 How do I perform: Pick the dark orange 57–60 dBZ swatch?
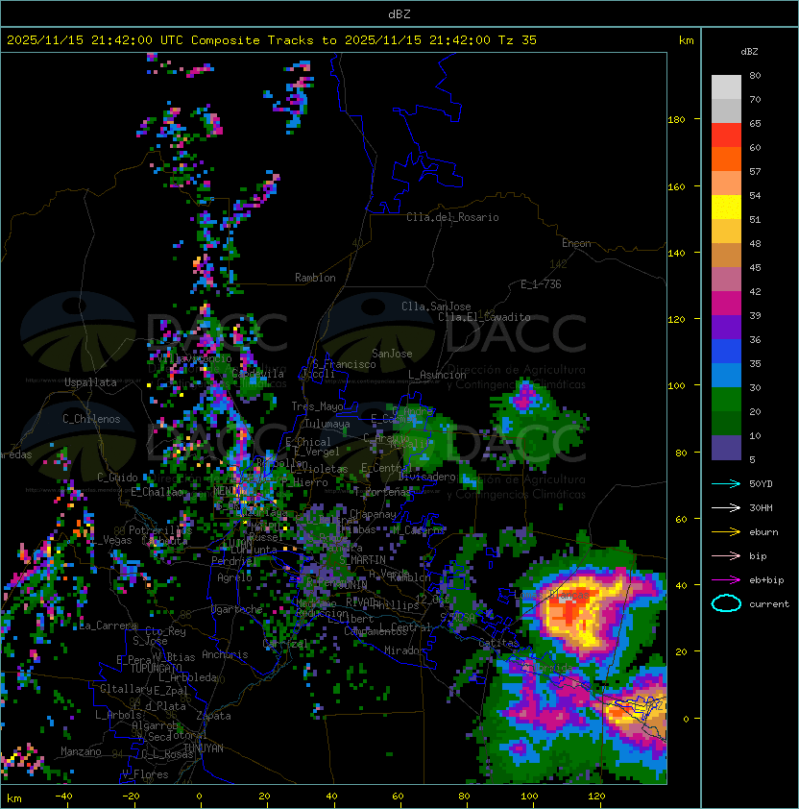(x=726, y=159)
